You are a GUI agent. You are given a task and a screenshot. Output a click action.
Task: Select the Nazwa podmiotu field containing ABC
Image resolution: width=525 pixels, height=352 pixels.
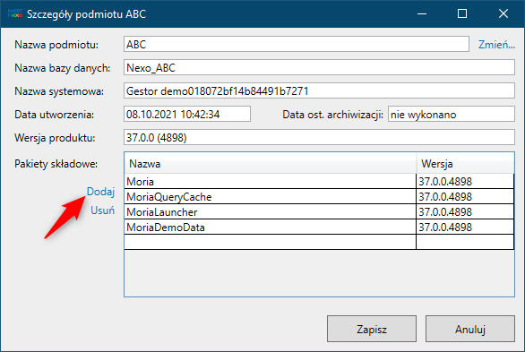tap(297, 44)
